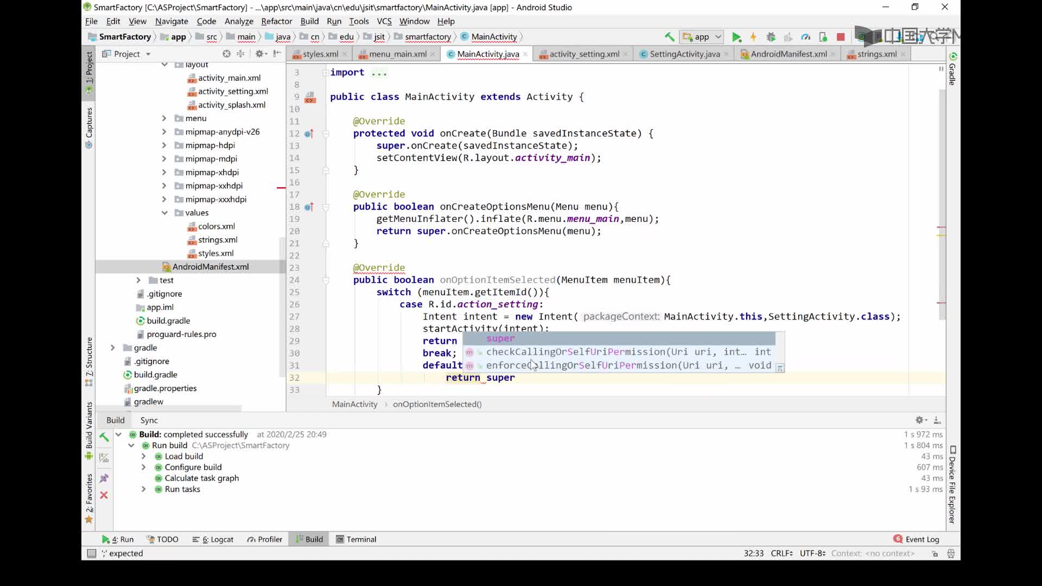Close the Build panel with red X
The image size is (1042, 586).
[x=104, y=495]
